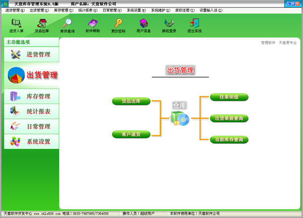The image size is (303, 218).
Task: Select 系统设置 in the sidebar
Action: 31,141
